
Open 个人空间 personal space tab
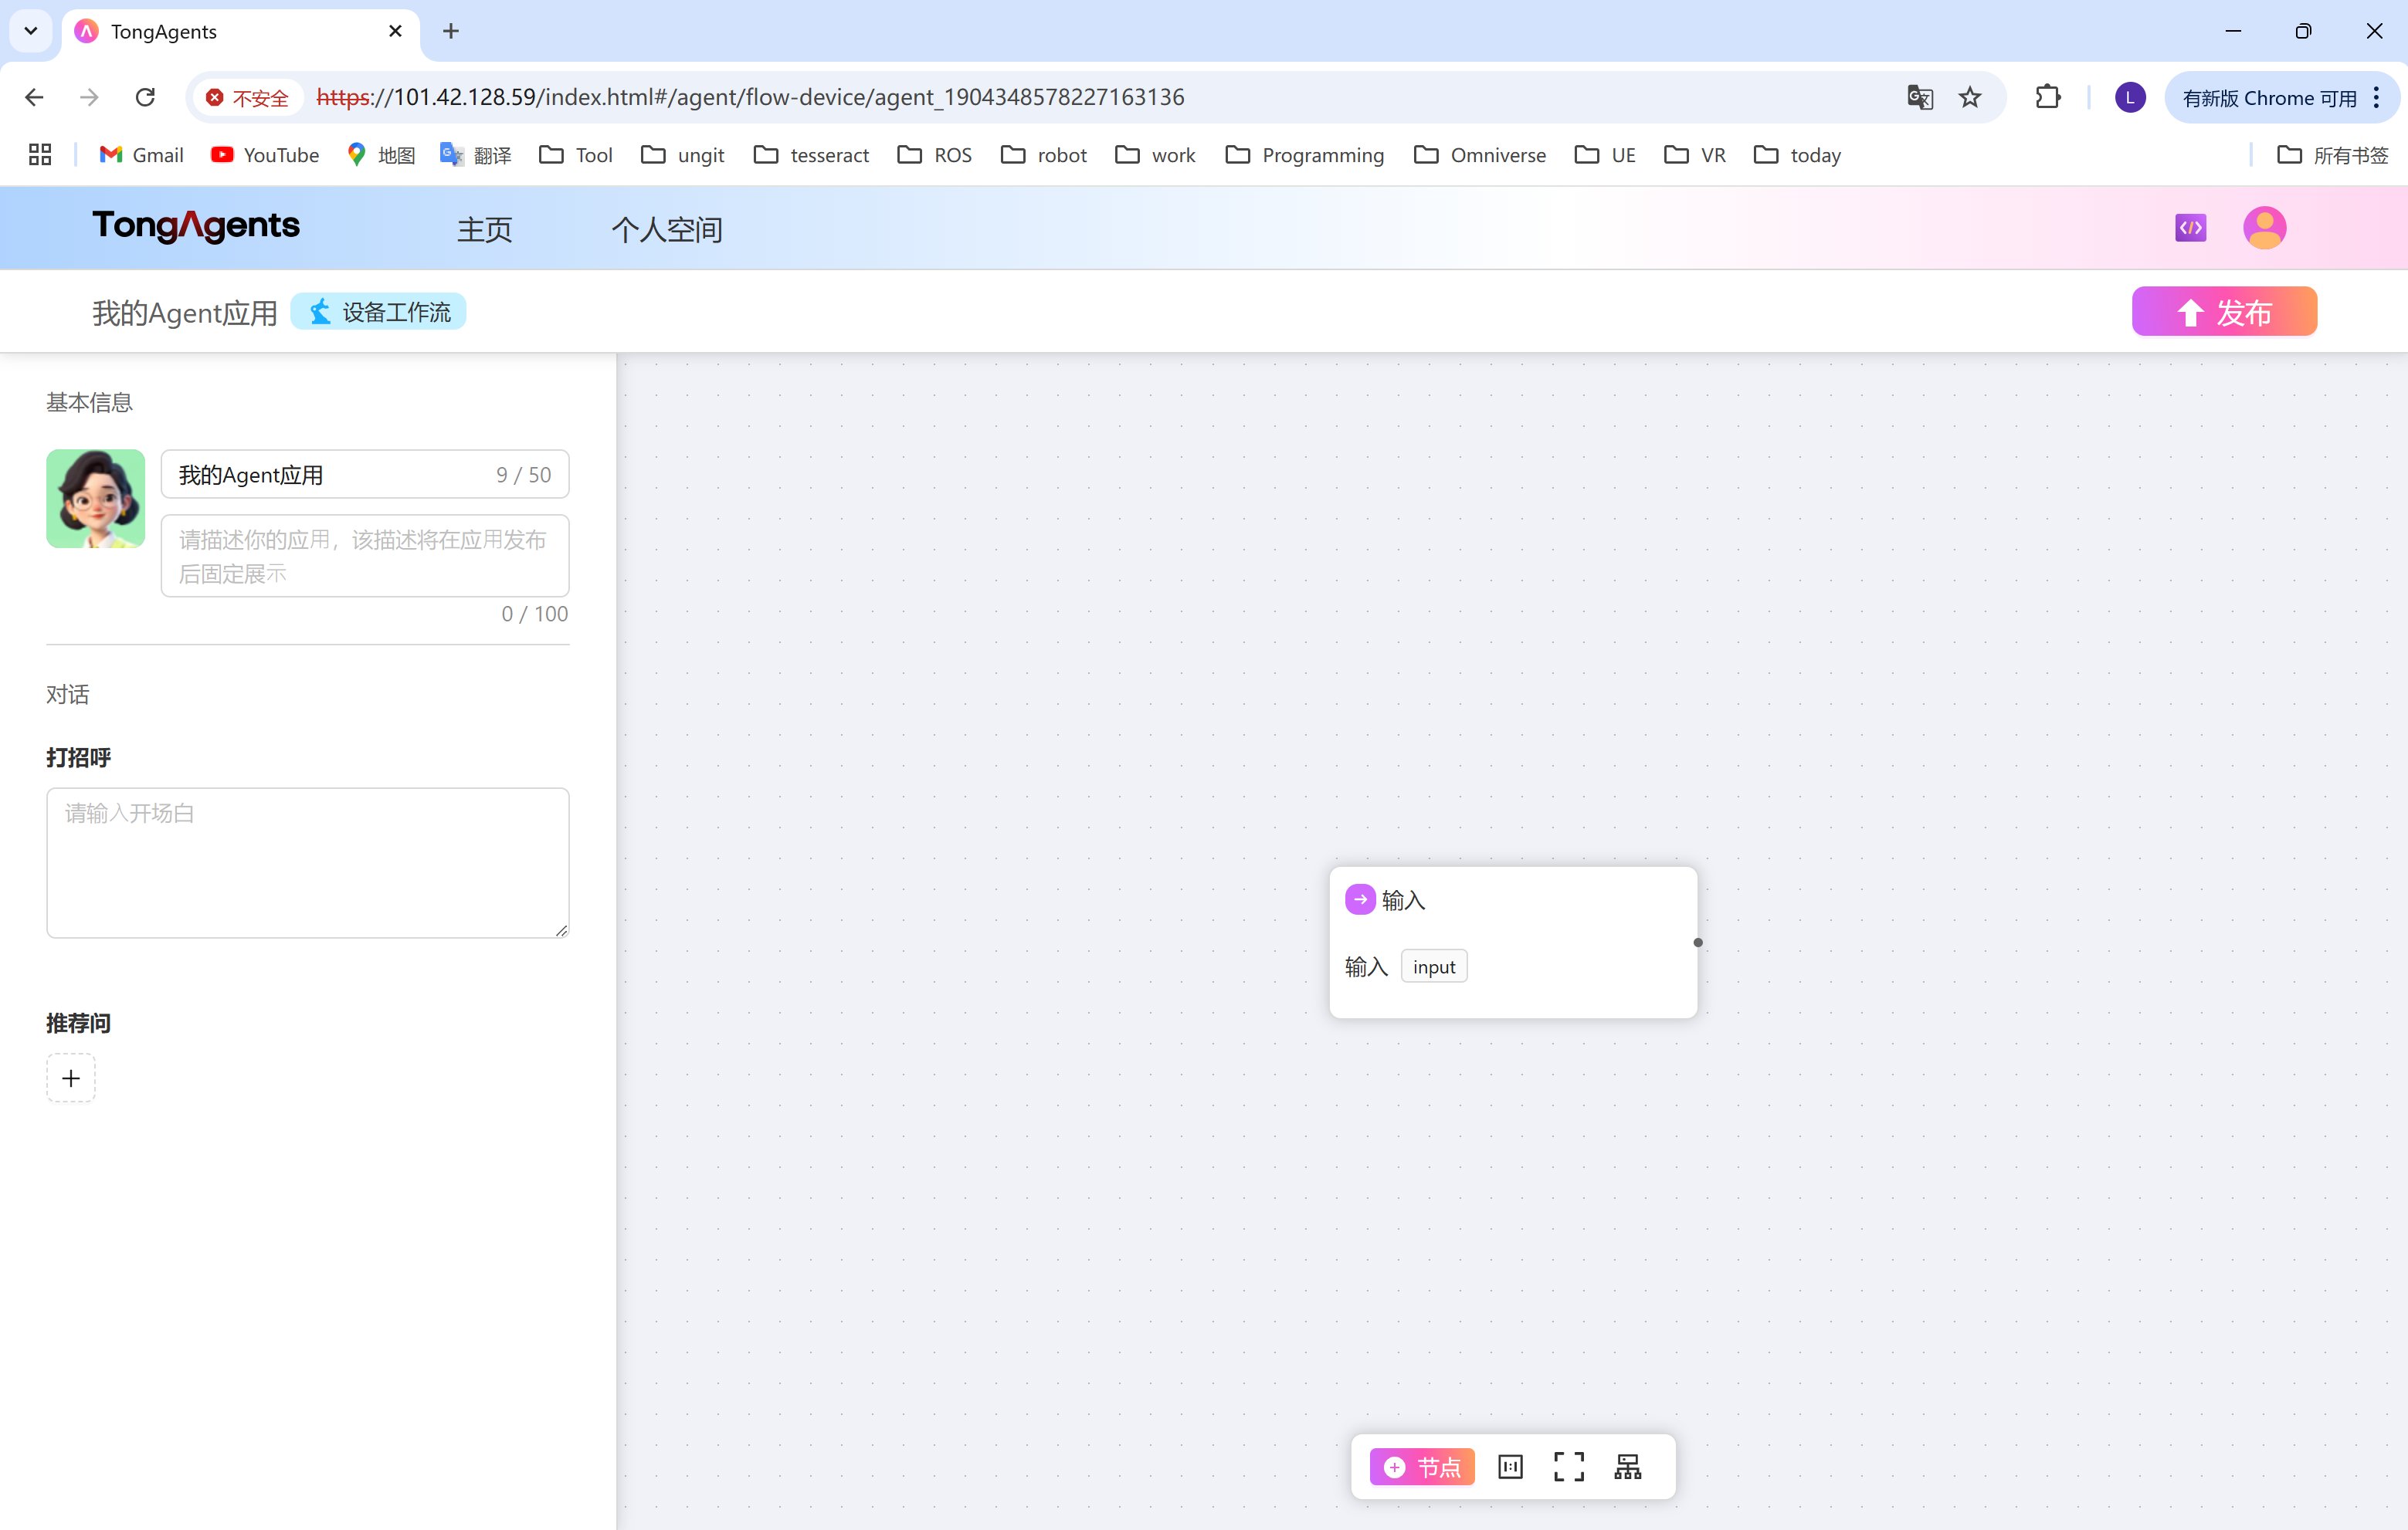pos(667,230)
